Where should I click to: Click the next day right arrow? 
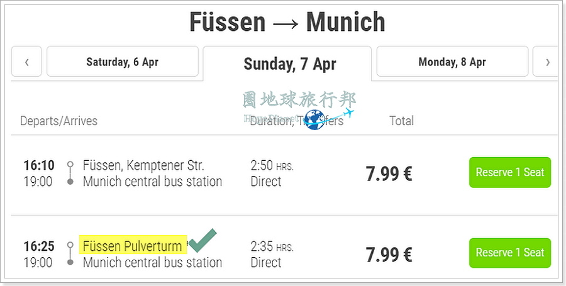click(546, 62)
